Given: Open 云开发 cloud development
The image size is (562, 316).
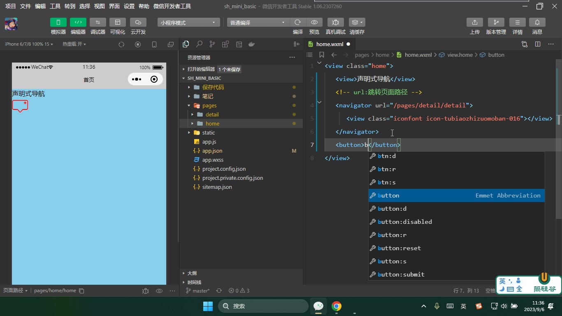Looking at the screenshot, I should (x=138, y=22).
